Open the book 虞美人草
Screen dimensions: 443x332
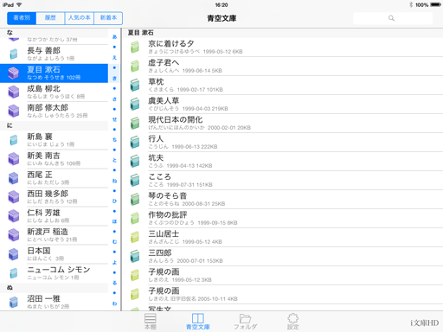pos(282,105)
